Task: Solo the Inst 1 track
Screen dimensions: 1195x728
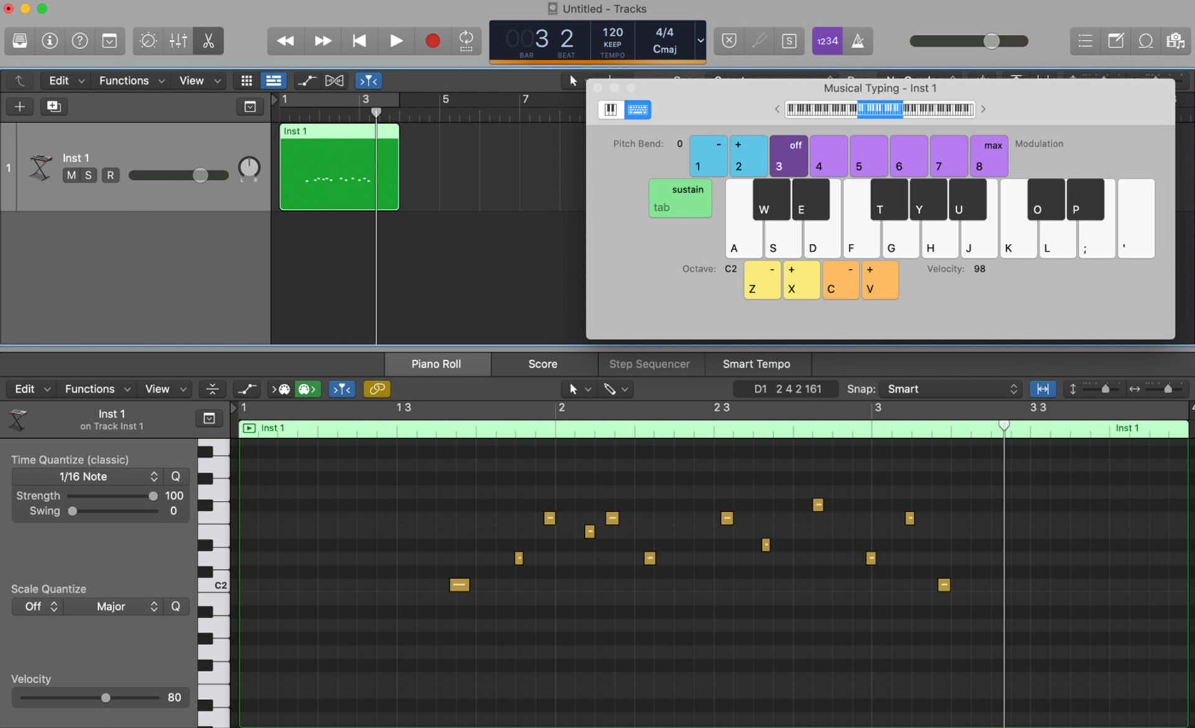Action: tap(88, 175)
